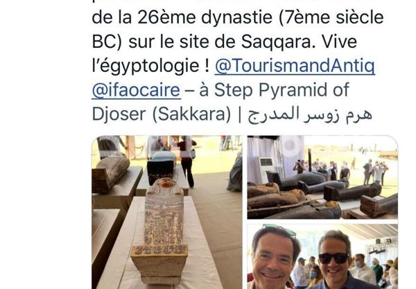Click the Arabic location name هرم زوسر المدرج

[x=310, y=114]
